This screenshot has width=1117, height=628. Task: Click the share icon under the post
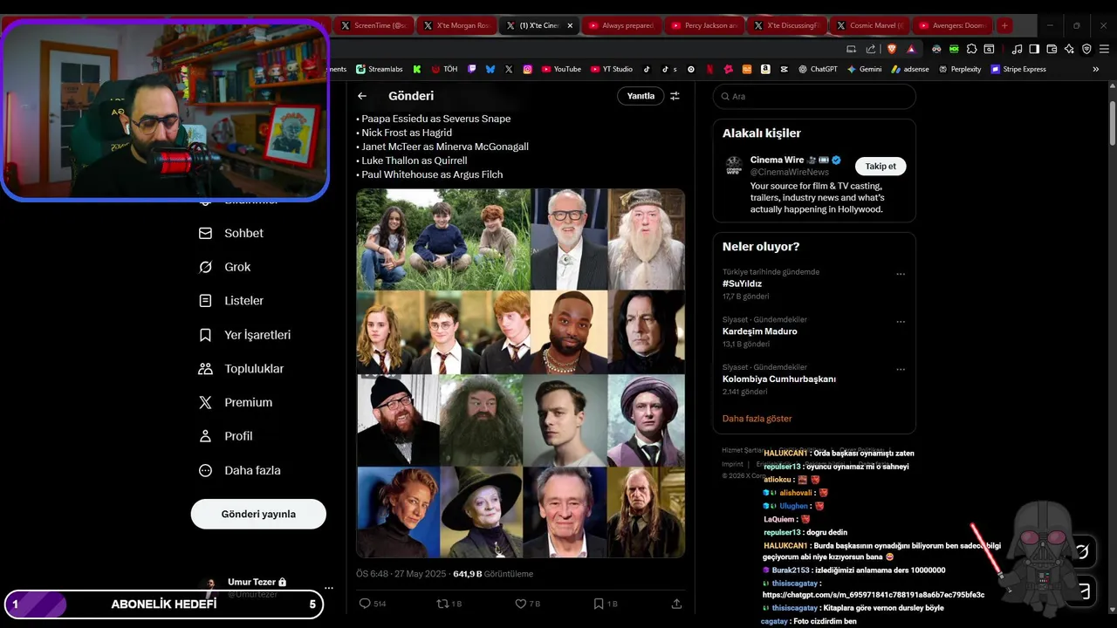click(x=676, y=604)
